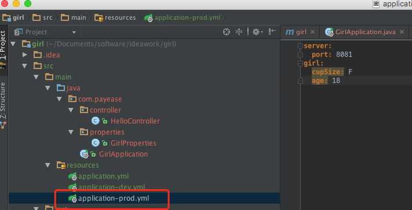Click the age key in the editor

tap(319, 81)
